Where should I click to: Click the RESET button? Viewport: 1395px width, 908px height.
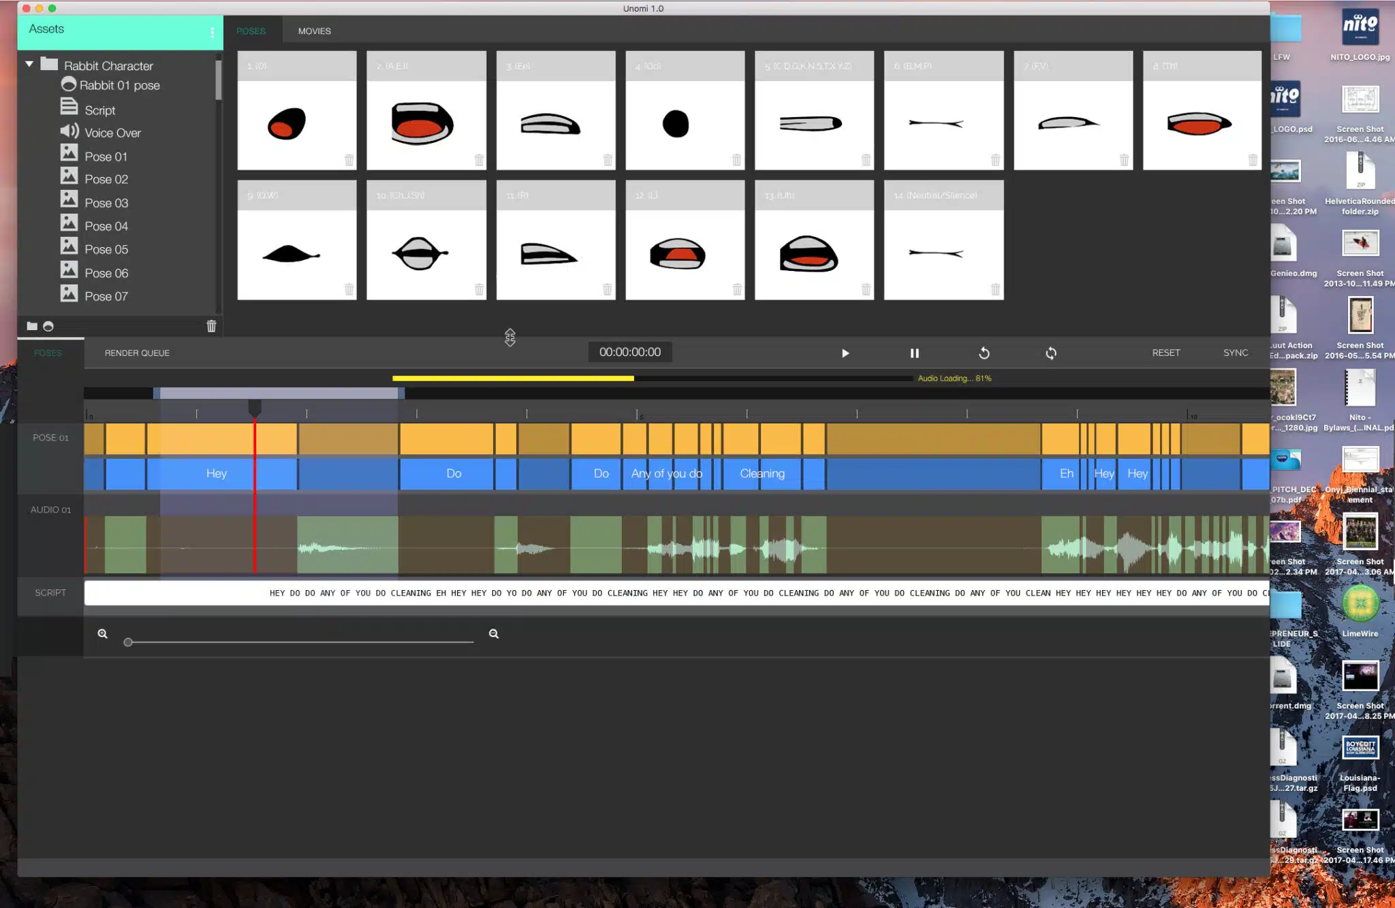[1165, 353]
